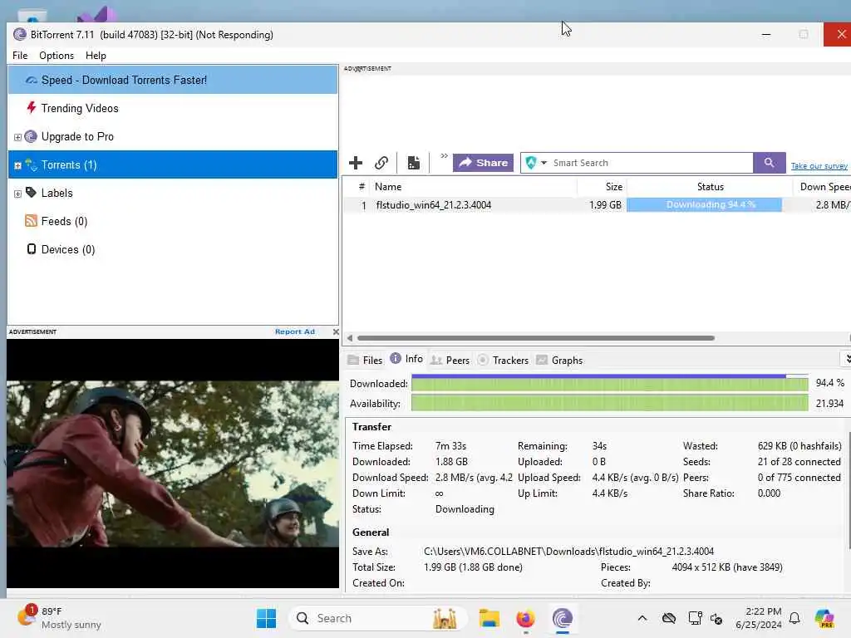Switch to the Trackers tab
The width and height of the screenshot is (851, 638).
pyautogui.click(x=503, y=361)
